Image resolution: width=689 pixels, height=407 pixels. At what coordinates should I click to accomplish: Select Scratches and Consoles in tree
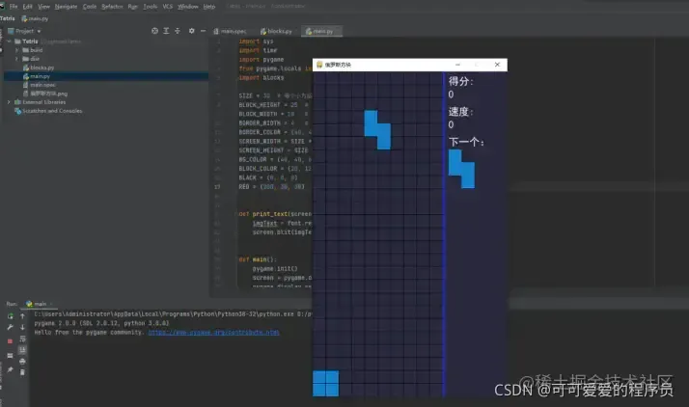tap(52, 111)
